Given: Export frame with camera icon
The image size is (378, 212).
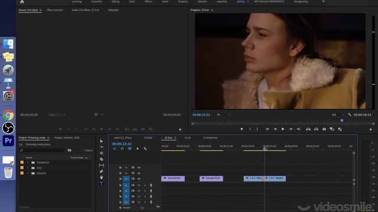Looking at the screenshot, I should click(x=324, y=129).
